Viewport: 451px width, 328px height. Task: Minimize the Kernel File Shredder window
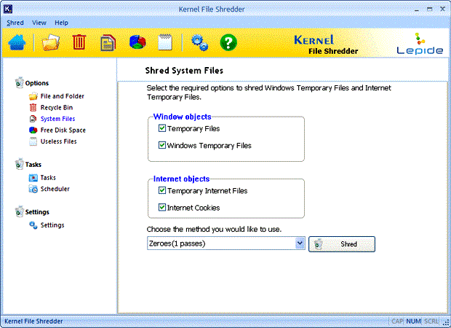pos(417,9)
